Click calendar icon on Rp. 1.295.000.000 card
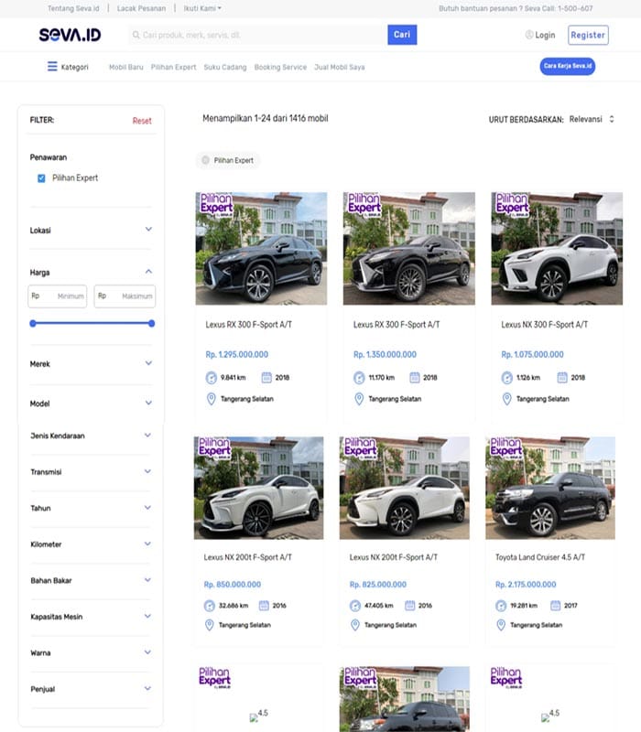Screen dimensions: 641x732 266,377
